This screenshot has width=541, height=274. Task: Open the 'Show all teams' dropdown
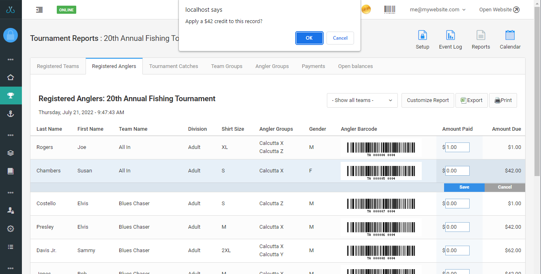click(x=362, y=100)
